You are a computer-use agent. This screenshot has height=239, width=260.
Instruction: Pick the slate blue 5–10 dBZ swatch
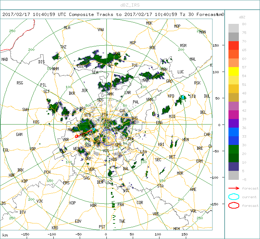[233, 166]
